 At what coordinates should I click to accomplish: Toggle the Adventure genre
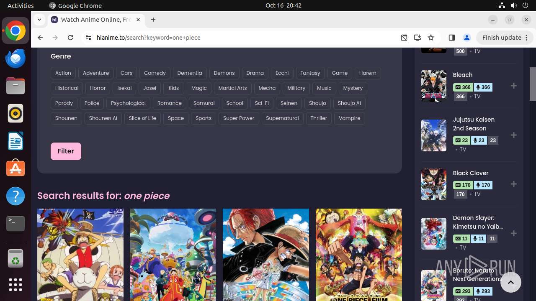coord(96,73)
